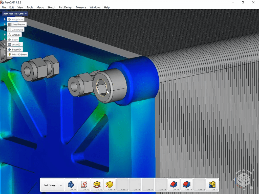Click the RIGHT face of navigation cube
This screenshot has width=259, height=194.
pos(247,182)
